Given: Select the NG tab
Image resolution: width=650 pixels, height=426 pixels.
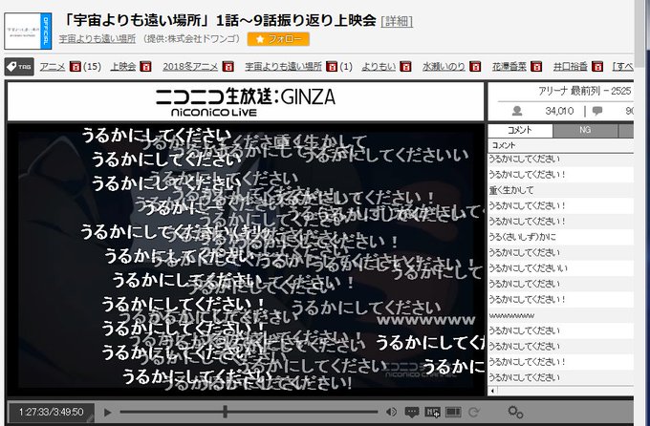Looking at the screenshot, I should coord(585,130).
